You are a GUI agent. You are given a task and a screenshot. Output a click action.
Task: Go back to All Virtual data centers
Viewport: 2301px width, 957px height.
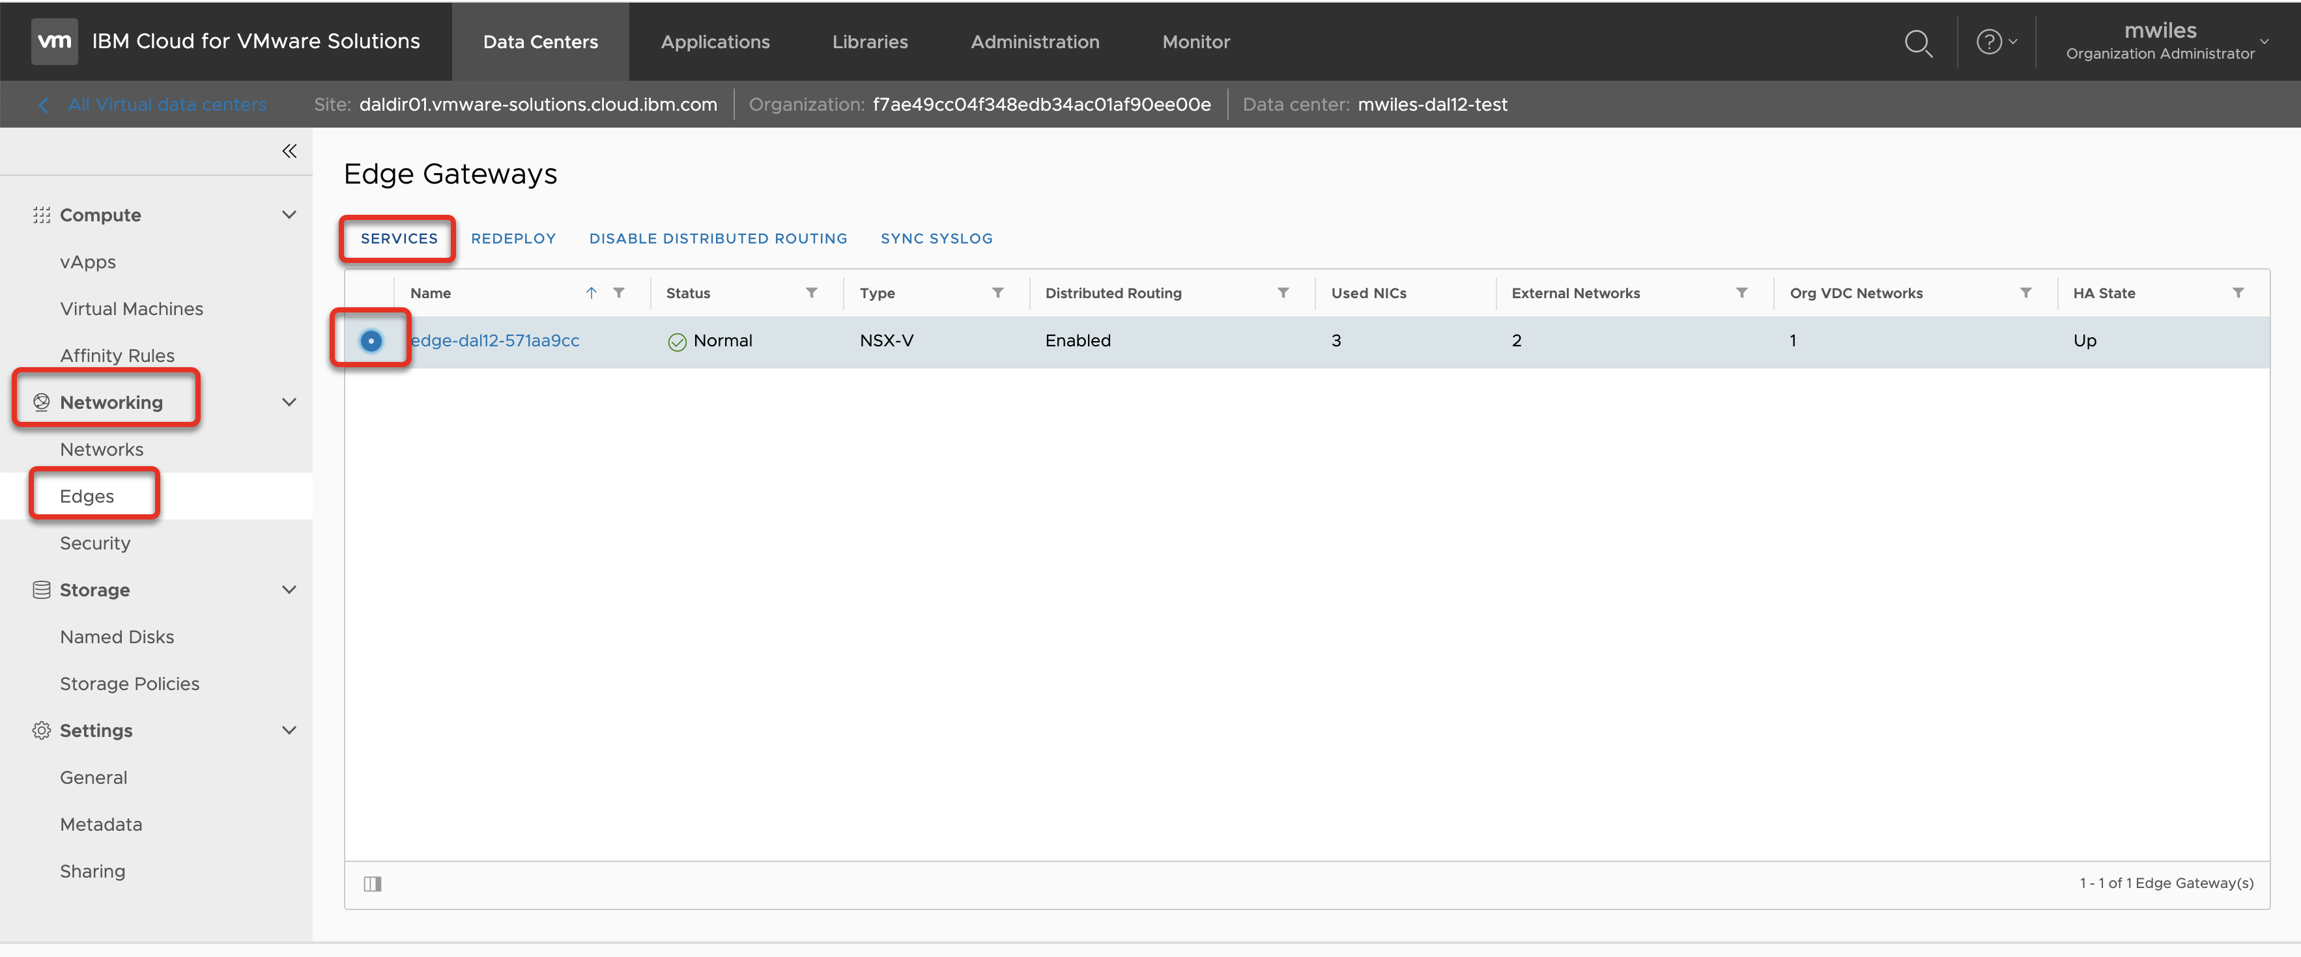(x=166, y=104)
